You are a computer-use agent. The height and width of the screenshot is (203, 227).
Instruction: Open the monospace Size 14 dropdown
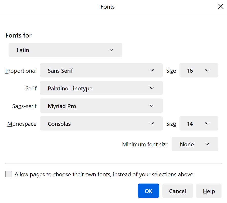click(199, 123)
